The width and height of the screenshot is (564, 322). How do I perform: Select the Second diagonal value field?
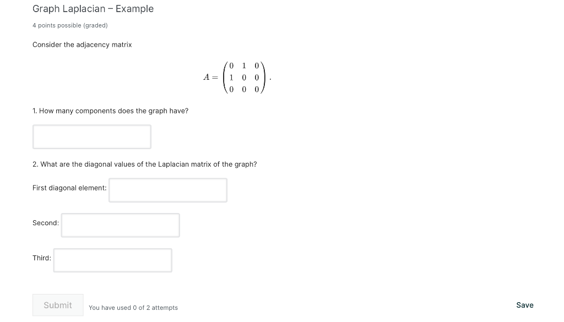pos(120,225)
